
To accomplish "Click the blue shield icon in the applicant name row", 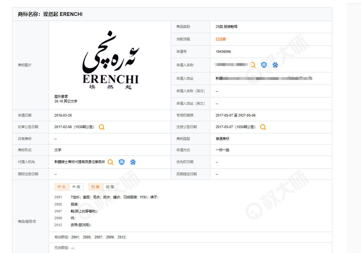I will [264, 65].
